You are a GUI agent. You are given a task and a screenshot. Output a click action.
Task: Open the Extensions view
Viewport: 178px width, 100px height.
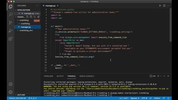pos(11,39)
